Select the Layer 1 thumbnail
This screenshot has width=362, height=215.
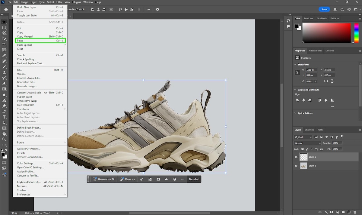[x=303, y=166]
